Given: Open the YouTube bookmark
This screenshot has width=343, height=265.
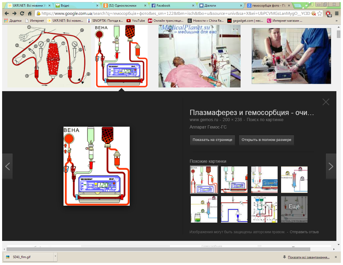Looking at the screenshot, I should (x=136, y=20).
